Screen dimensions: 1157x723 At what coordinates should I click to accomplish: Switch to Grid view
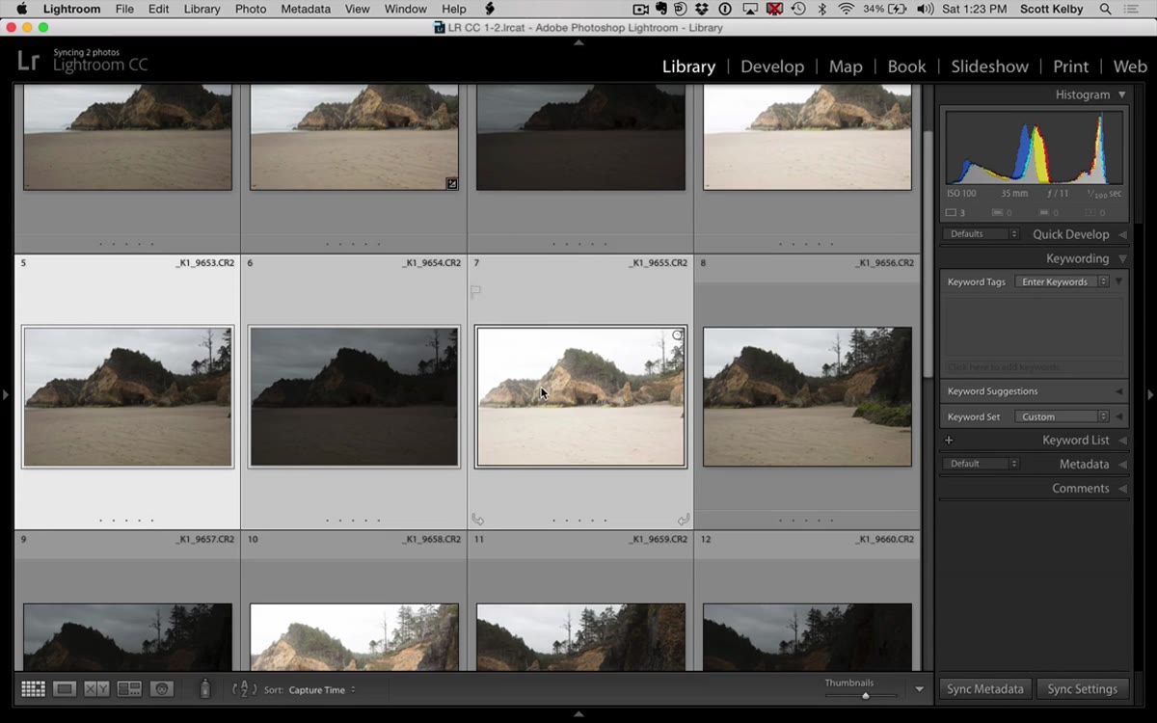pyautogui.click(x=33, y=689)
